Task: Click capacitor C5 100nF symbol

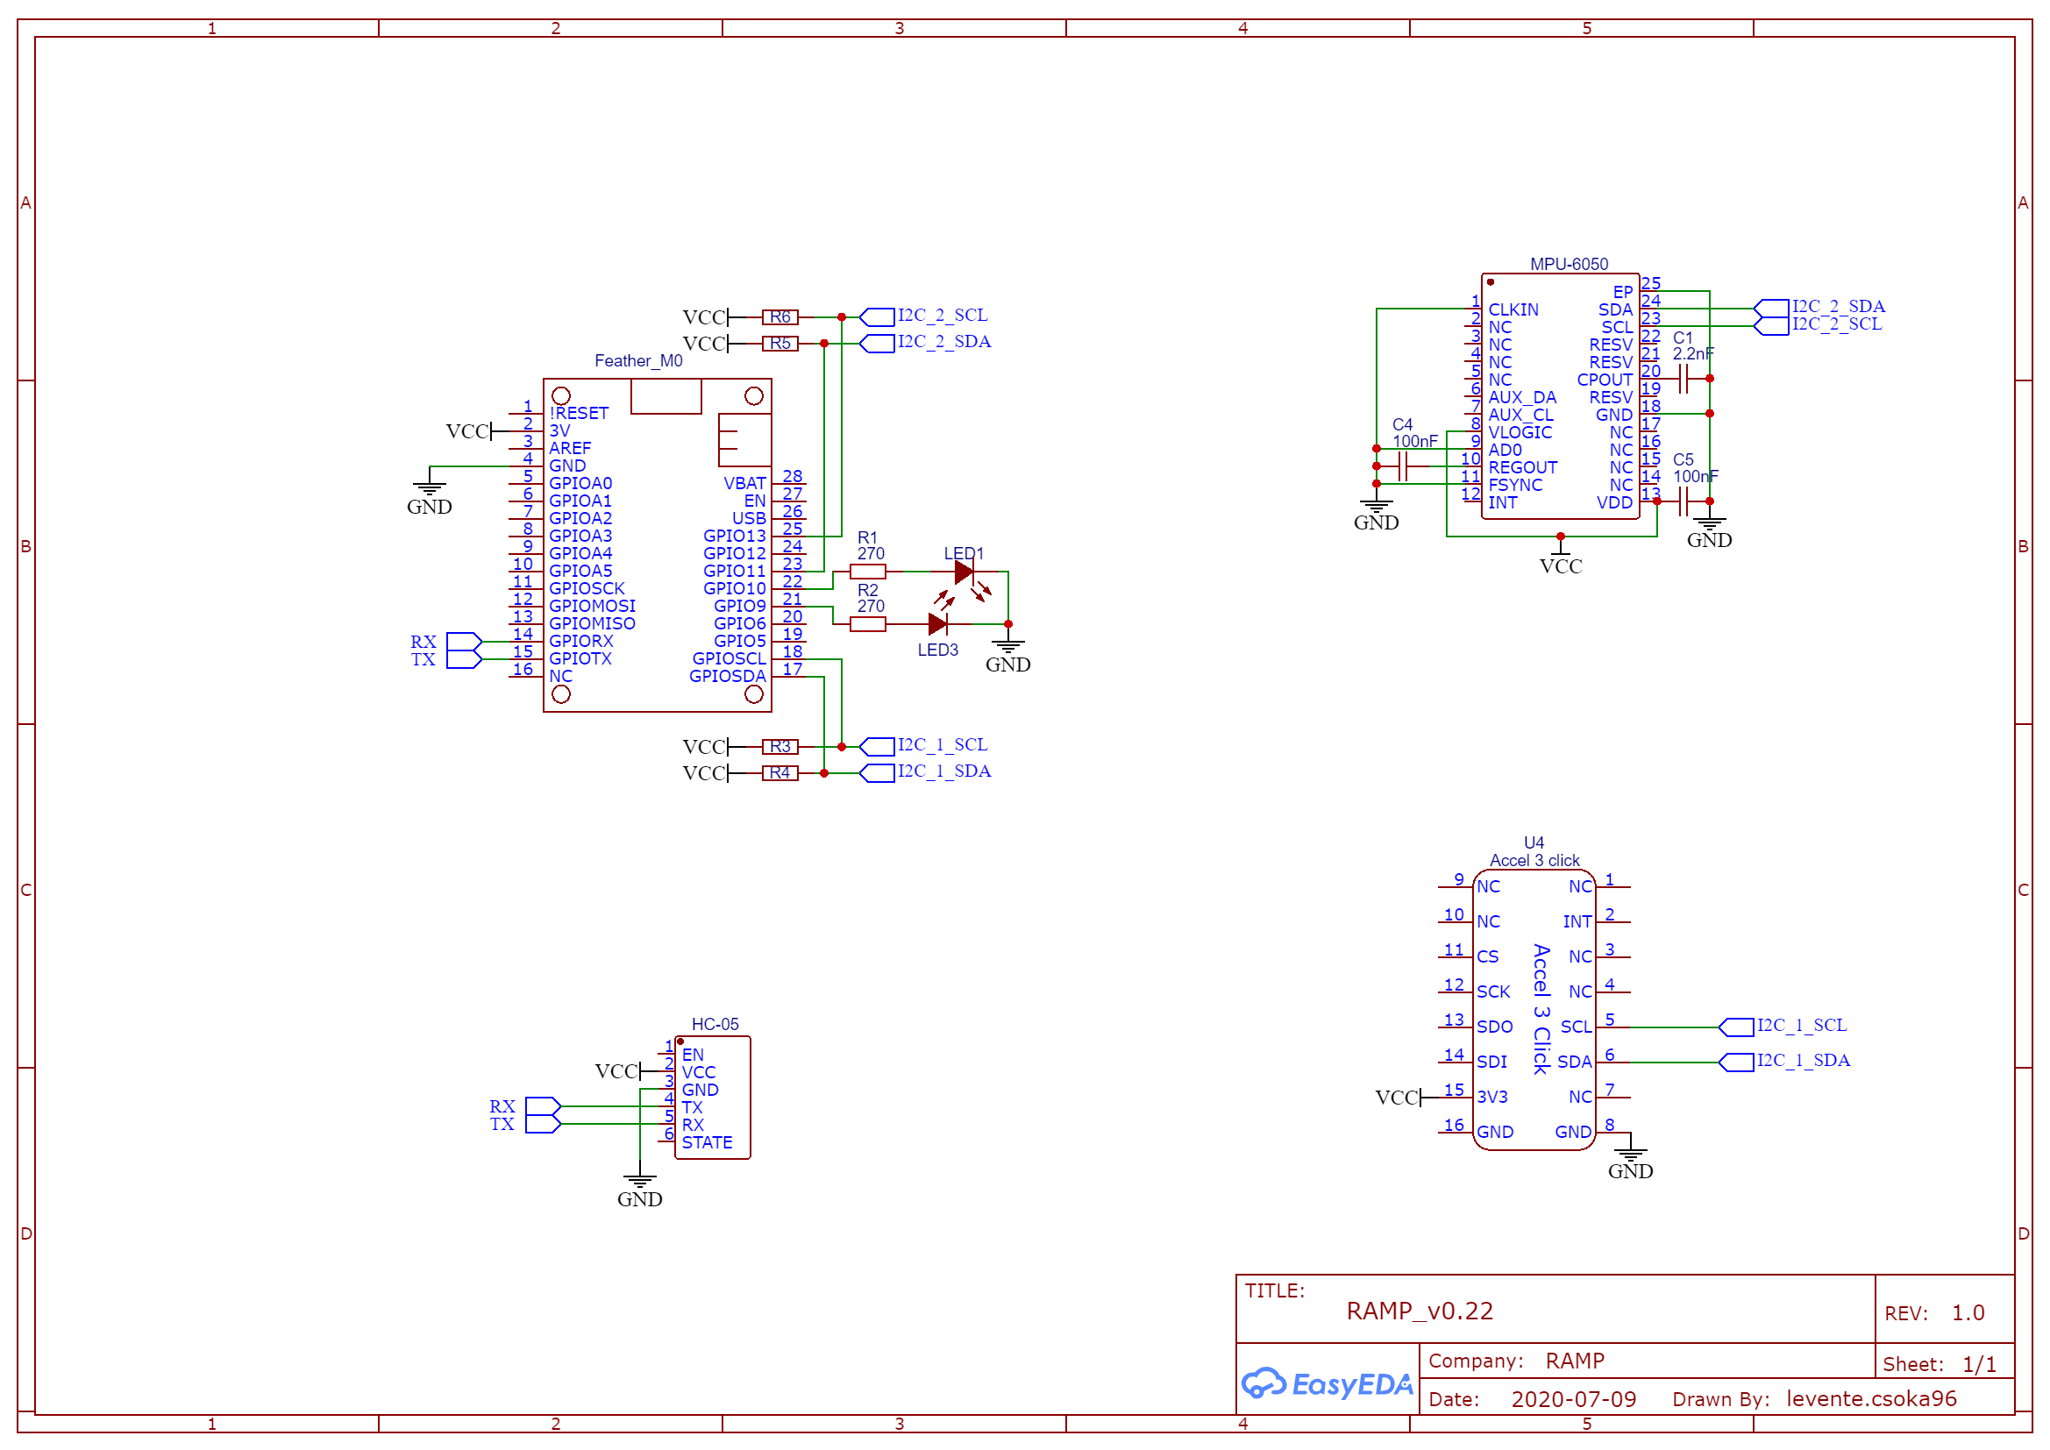Action: tap(1683, 501)
